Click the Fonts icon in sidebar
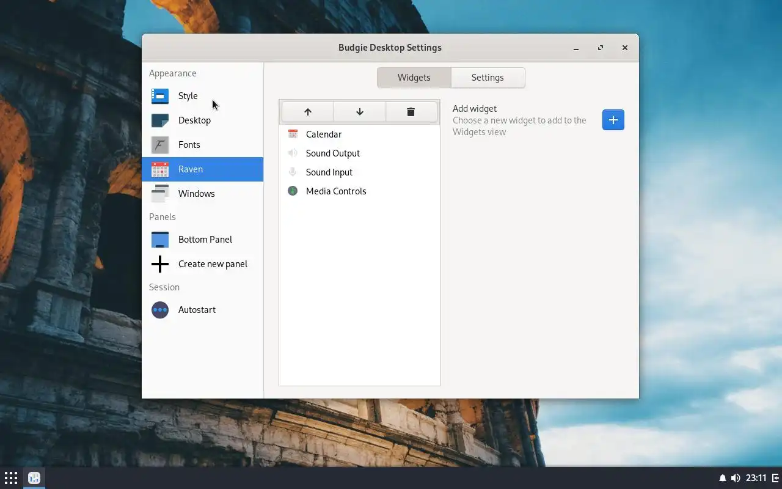 click(x=160, y=145)
